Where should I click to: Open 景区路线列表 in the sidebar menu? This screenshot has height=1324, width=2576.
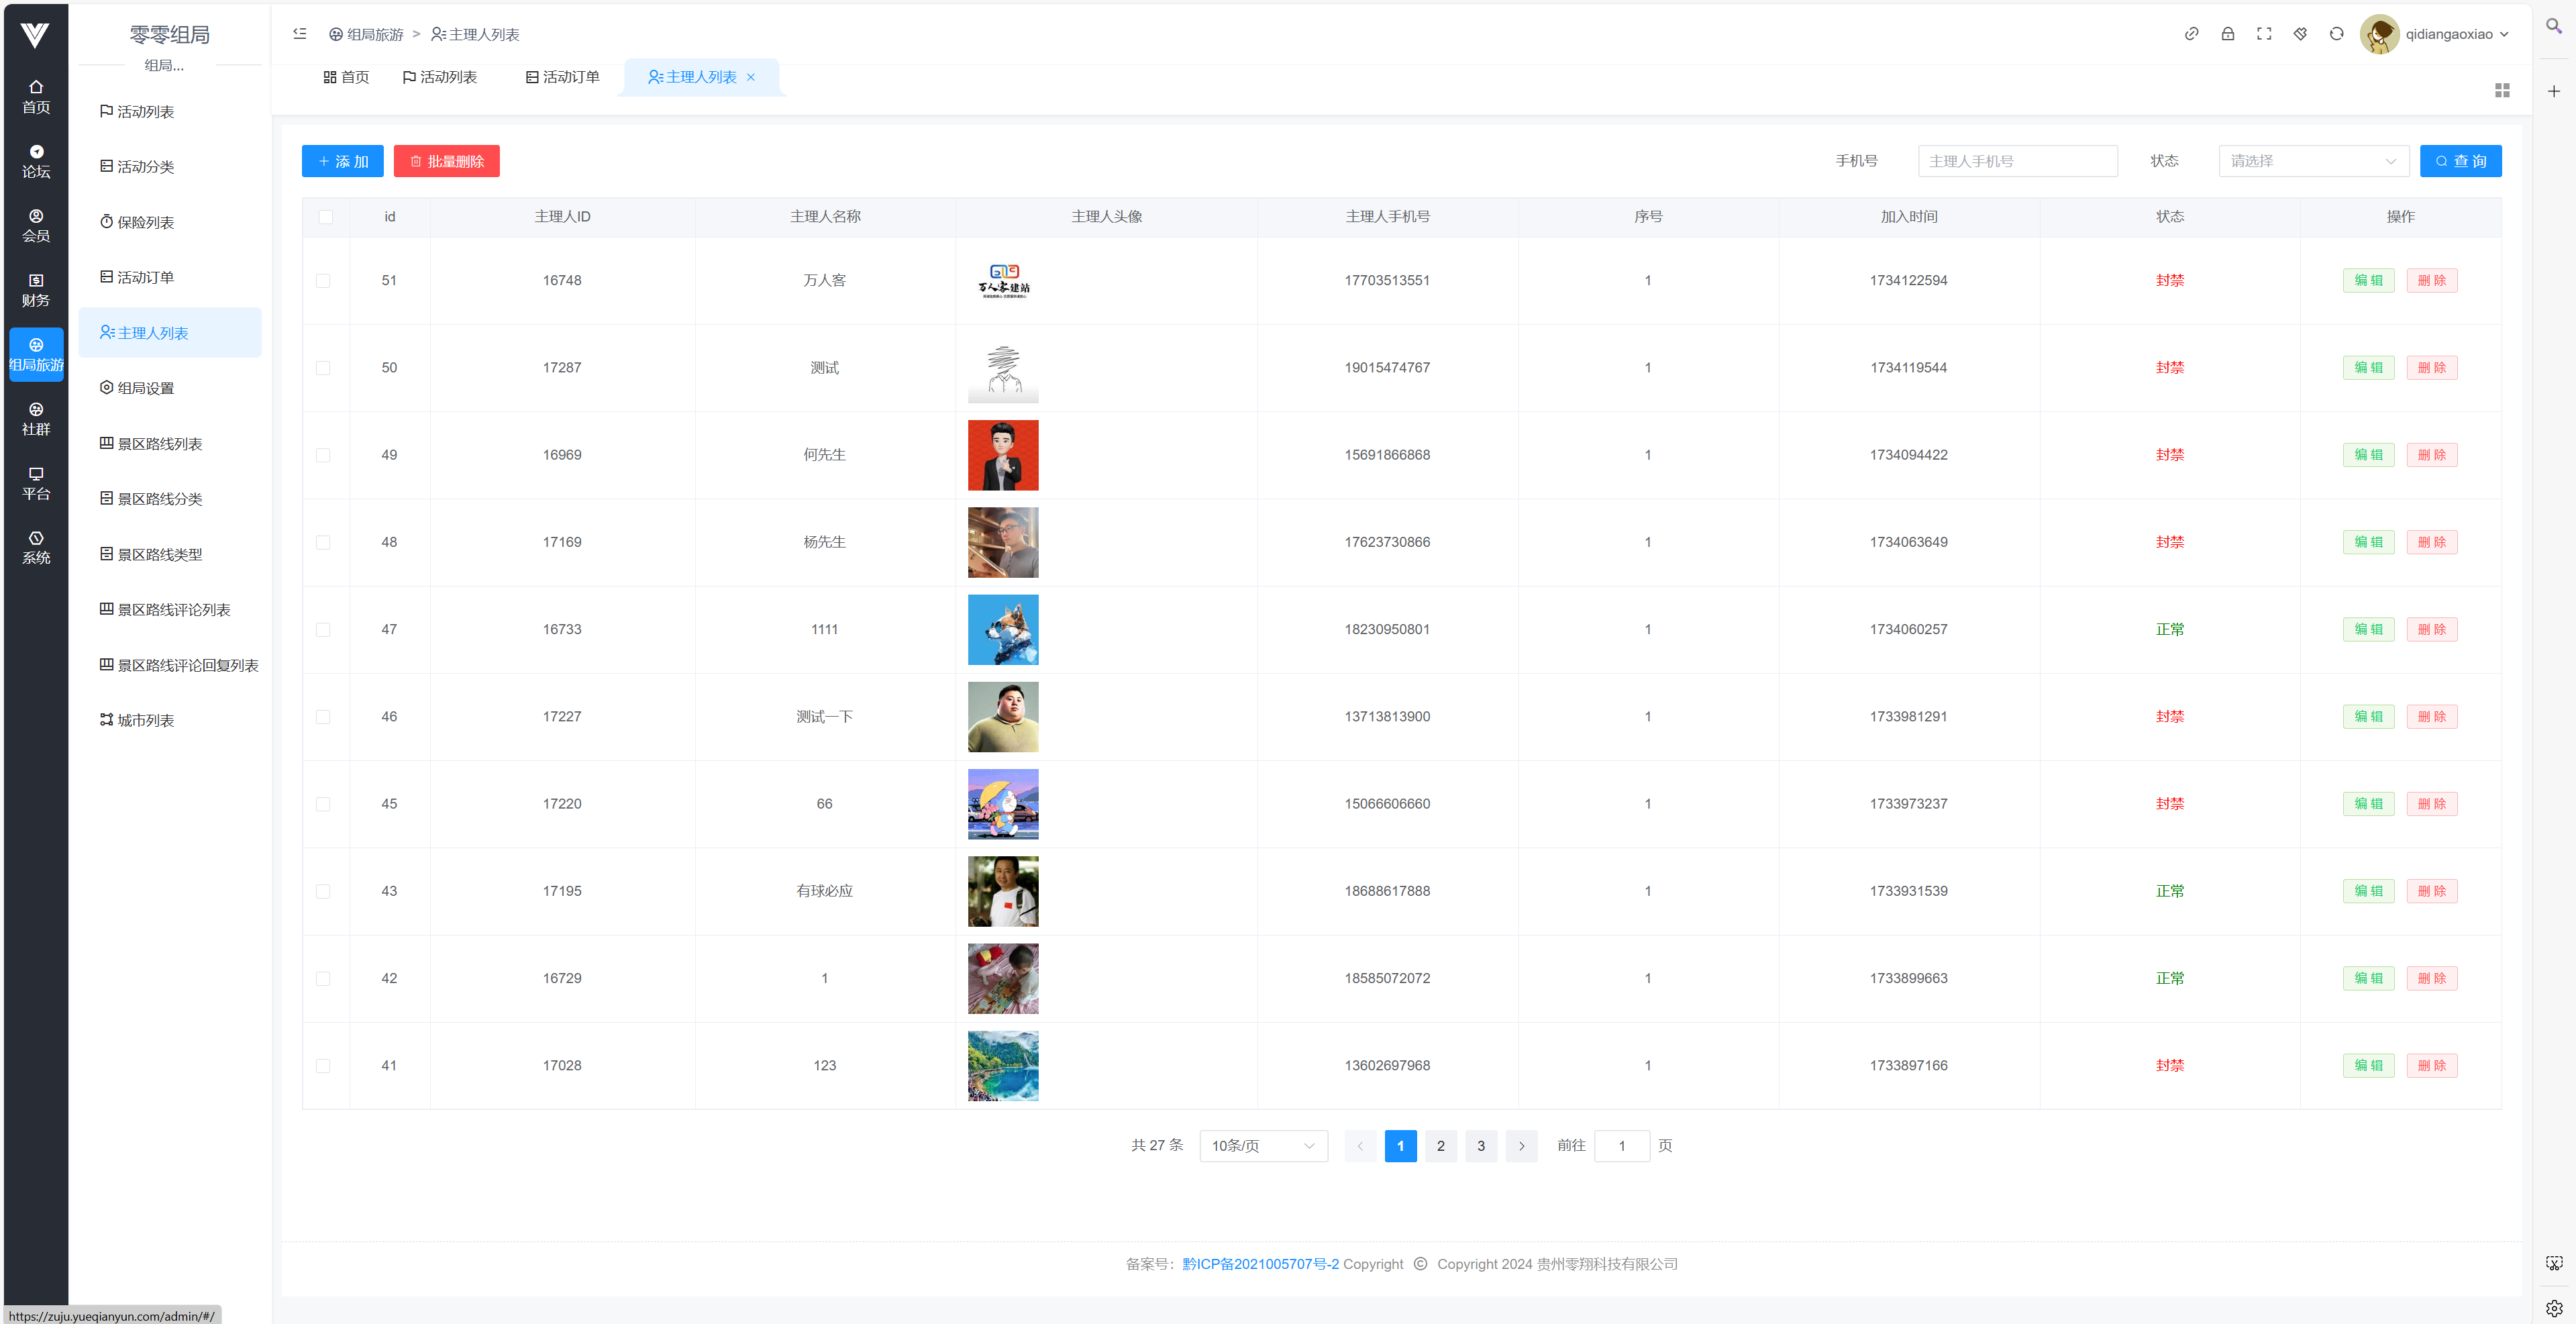pyautogui.click(x=160, y=444)
